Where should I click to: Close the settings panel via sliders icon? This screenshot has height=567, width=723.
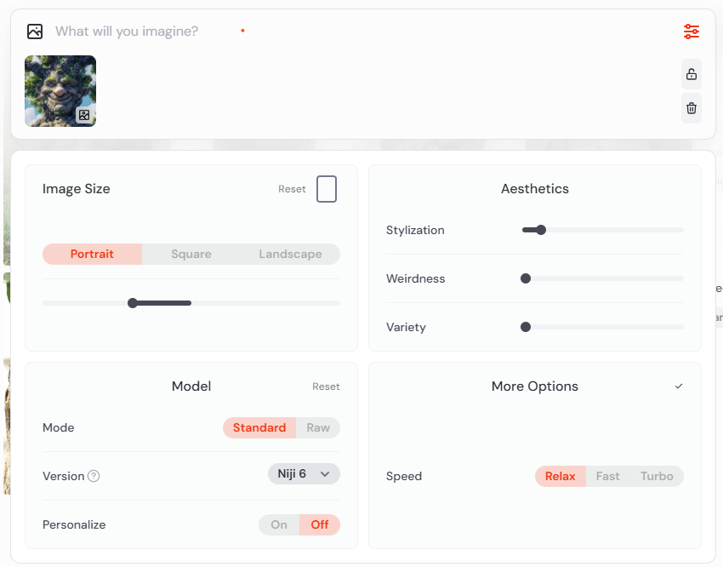point(691,31)
